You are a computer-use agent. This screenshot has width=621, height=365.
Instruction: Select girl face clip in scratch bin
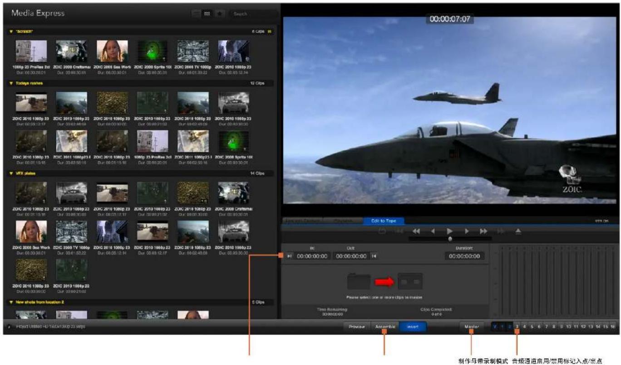pyautogui.click(x=112, y=51)
